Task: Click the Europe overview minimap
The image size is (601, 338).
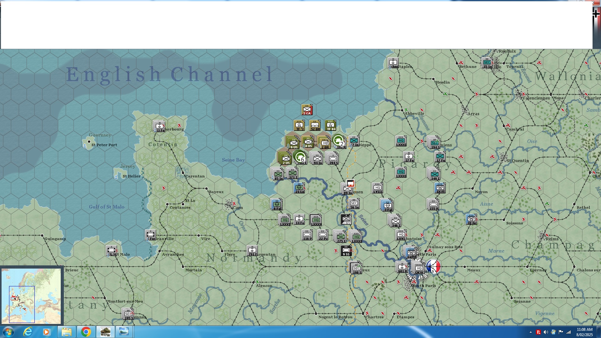Action: 31,296
